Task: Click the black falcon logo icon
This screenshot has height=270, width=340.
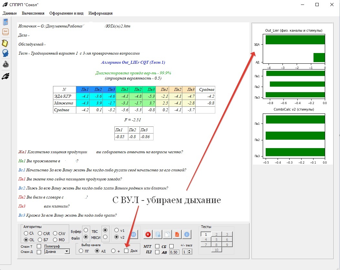Action: pos(5,76)
